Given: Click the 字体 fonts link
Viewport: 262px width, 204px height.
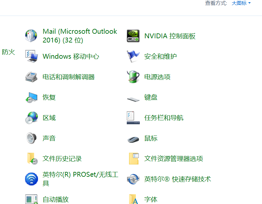Looking at the screenshot, I should (x=151, y=199).
